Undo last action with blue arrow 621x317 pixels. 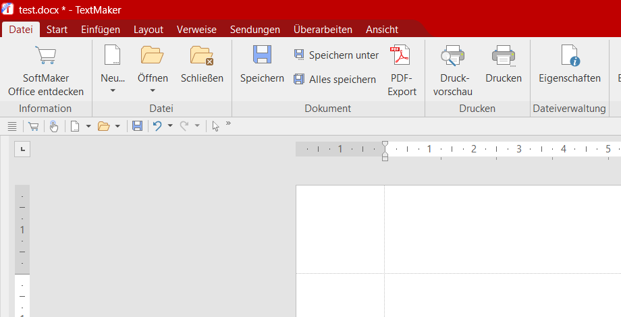(x=157, y=126)
